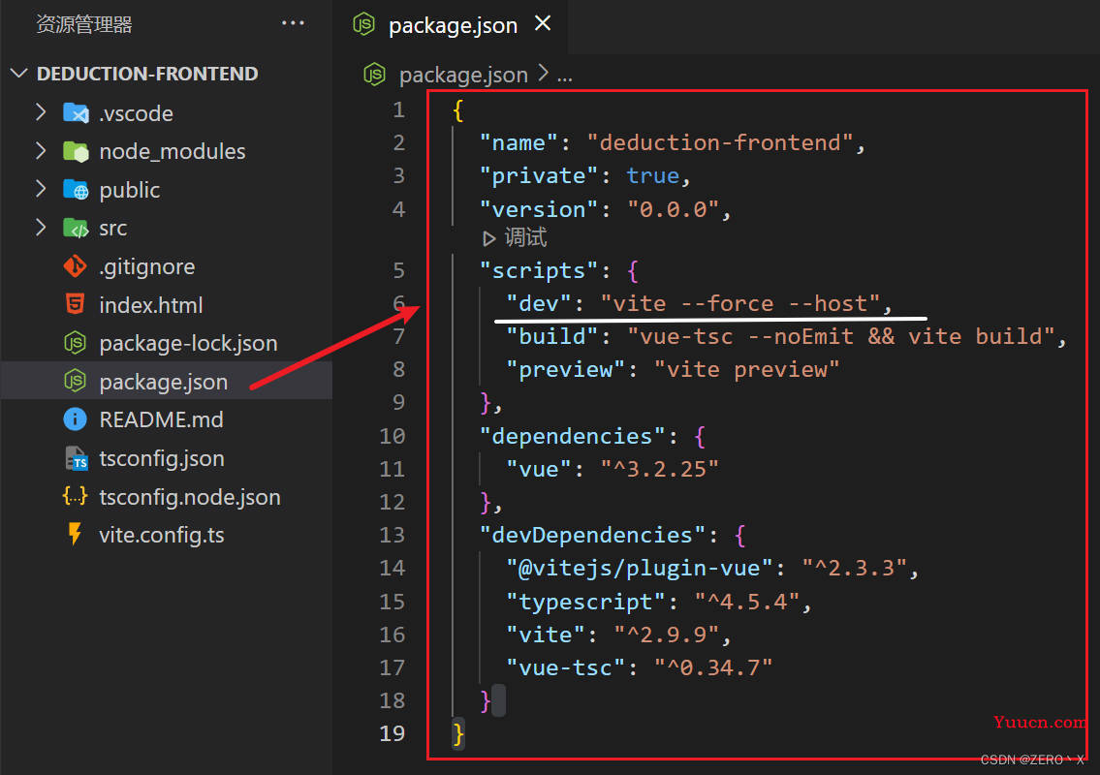Select the node_modules folder label
1100x775 pixels.
(x=173, y=151)
